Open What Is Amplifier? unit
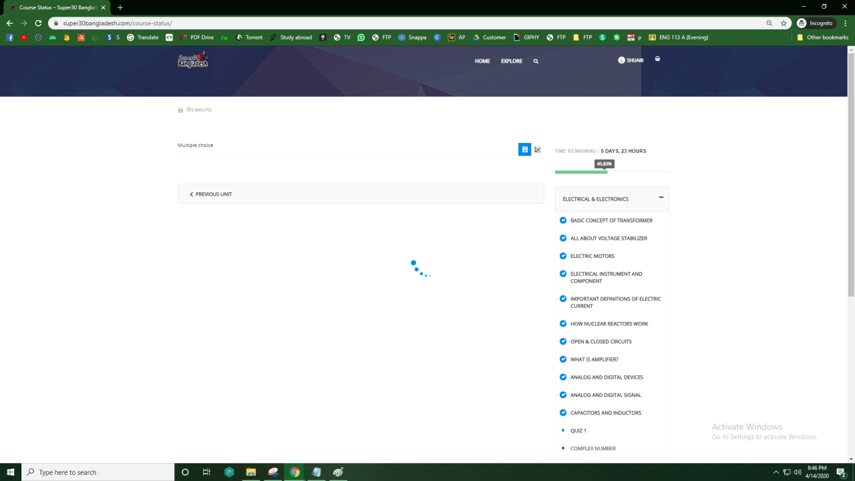855x481 pixels. pos(594,359)
